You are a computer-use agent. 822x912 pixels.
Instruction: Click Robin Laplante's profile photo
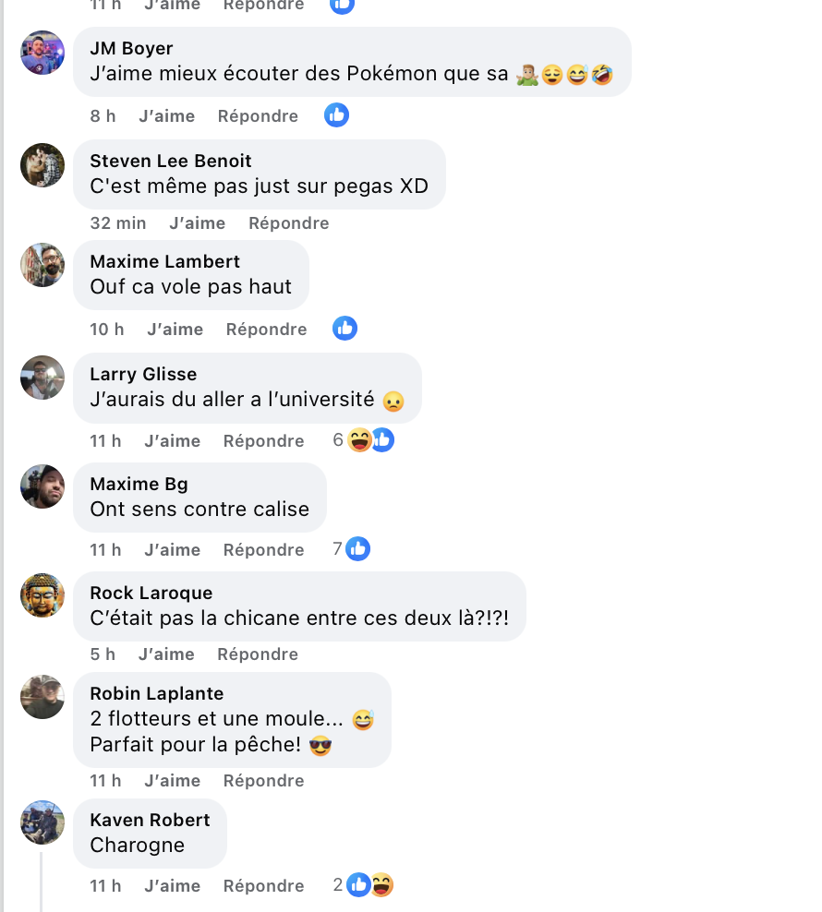click(x=42, y=697)
